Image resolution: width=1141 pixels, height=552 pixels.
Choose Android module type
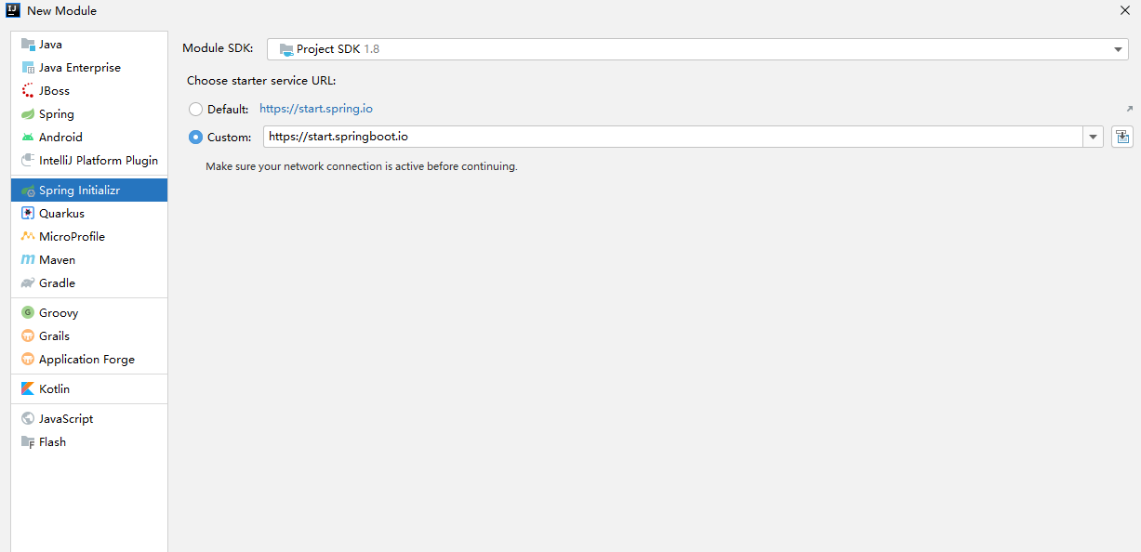[x=89, y=137]
